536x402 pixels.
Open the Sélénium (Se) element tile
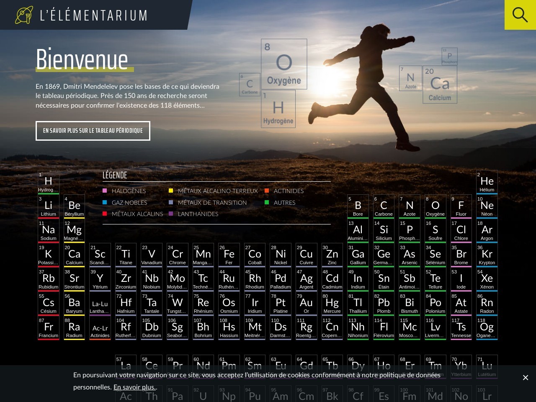point(435,255)
